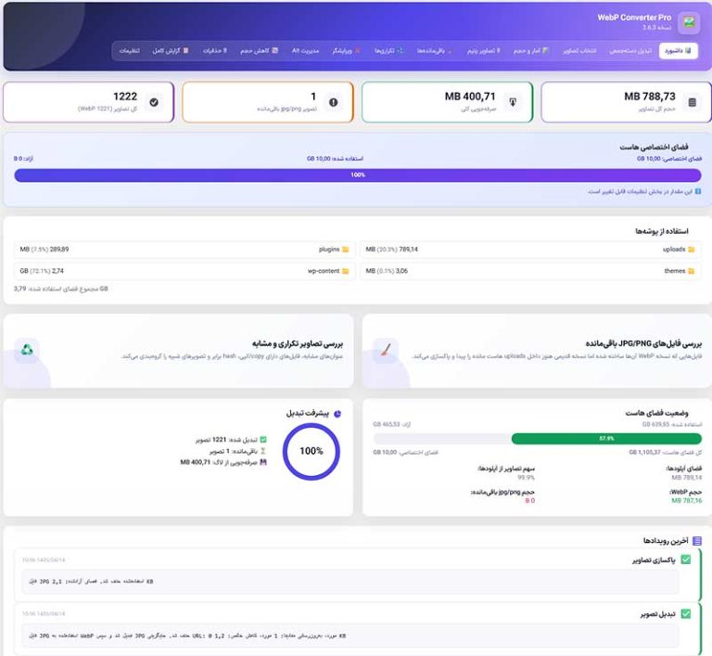Click the check icon beside پاکسازی تصاویر event
Image resolution: width=712 pixels, height=656 pixels.
(686, 560)
